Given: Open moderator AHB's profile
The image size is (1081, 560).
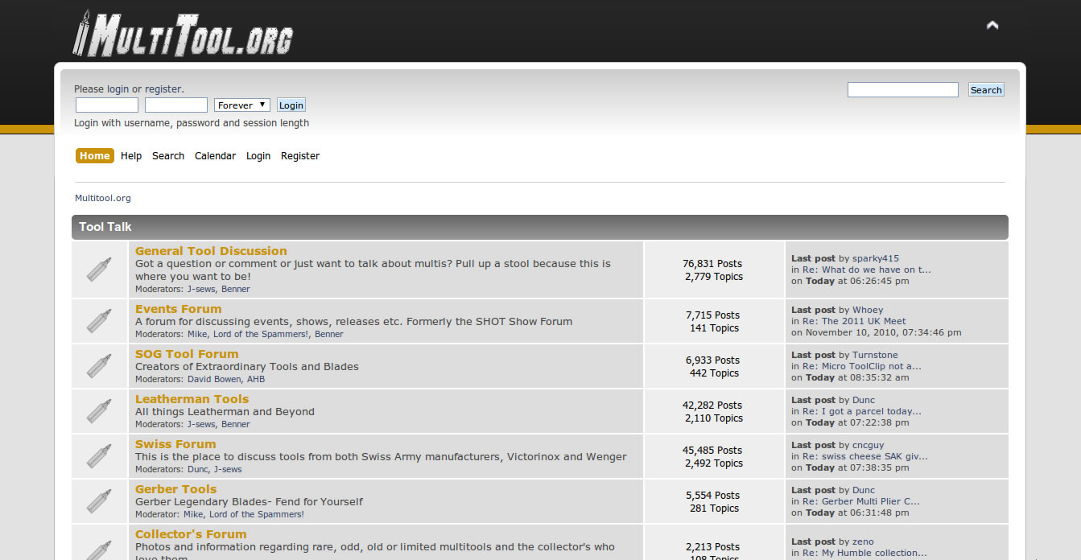Looking at the screenshot, I should [256, 380].
